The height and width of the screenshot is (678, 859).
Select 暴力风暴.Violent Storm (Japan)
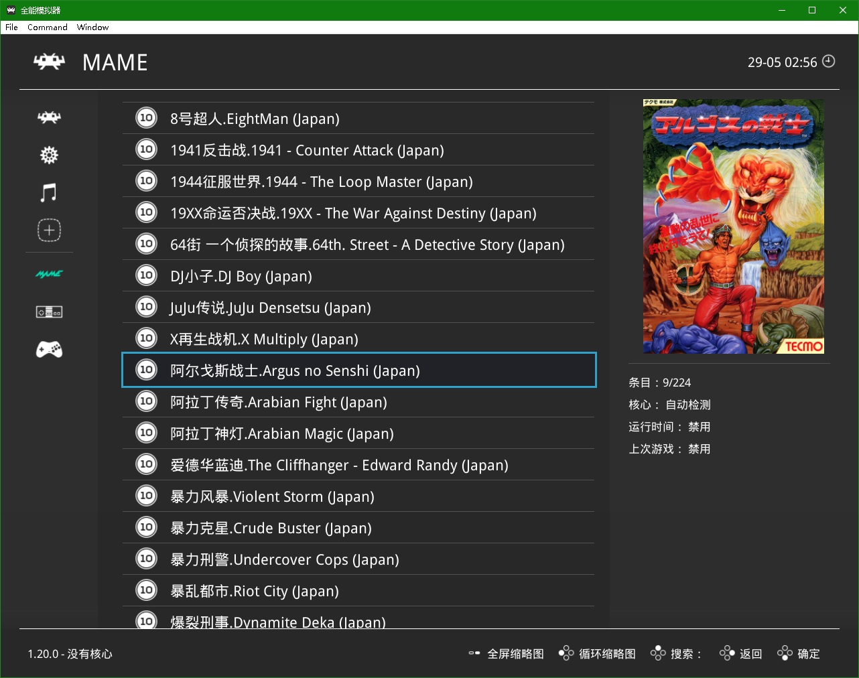(358, 496)
